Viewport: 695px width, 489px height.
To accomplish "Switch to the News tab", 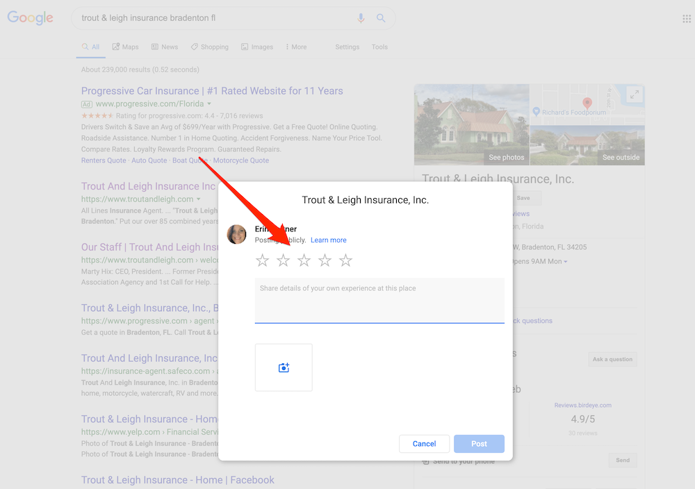I will pos(165,47).
